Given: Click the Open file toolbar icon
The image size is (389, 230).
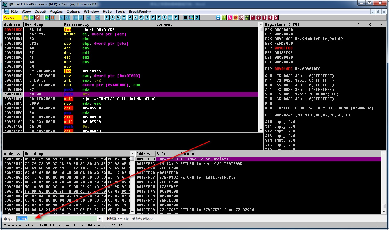Looking at the screenshot, I should [x=26, y=18].
